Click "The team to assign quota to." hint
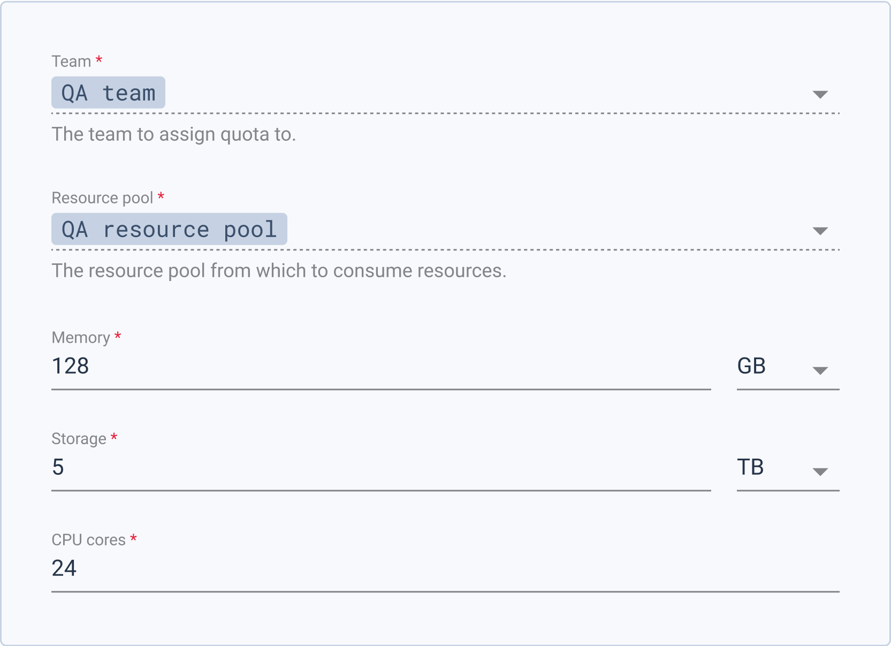This screenshot has height=646, width=891. [173, 134]
